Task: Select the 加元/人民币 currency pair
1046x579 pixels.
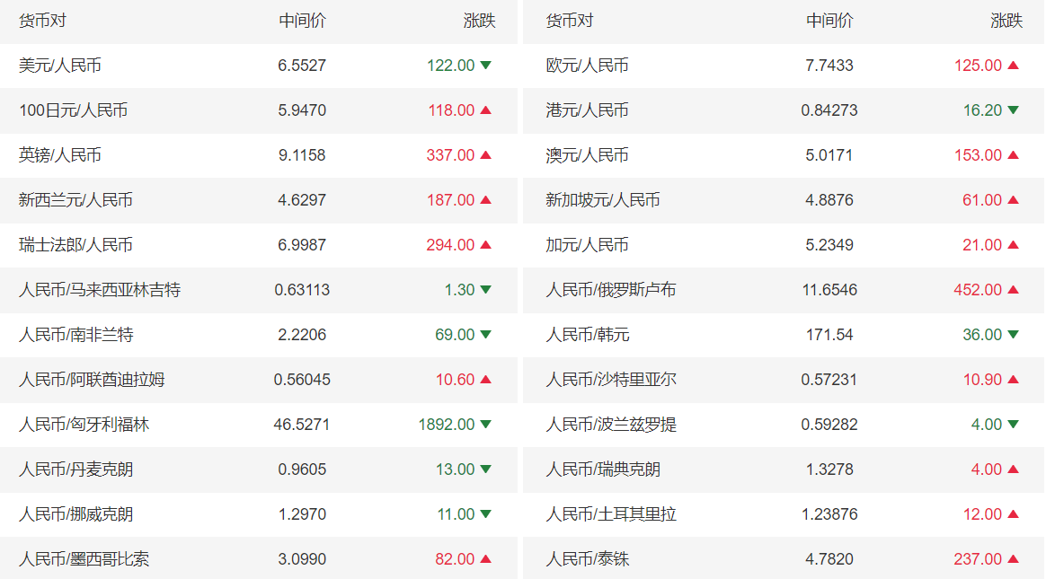Action: click(587, 244)
